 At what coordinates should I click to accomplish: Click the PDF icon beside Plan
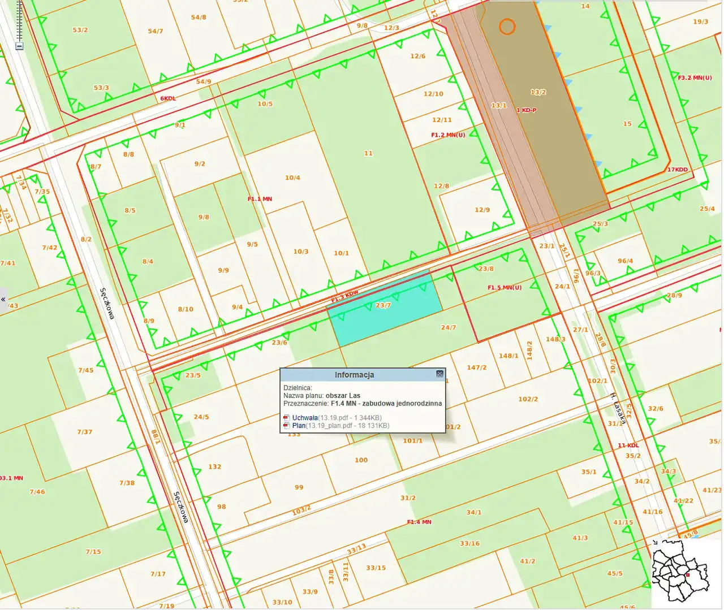click(x=287, y=426)
